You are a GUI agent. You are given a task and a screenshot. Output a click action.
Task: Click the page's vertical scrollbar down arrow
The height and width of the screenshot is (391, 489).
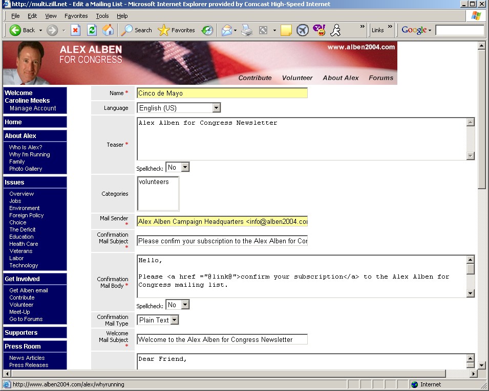(481, 365)
